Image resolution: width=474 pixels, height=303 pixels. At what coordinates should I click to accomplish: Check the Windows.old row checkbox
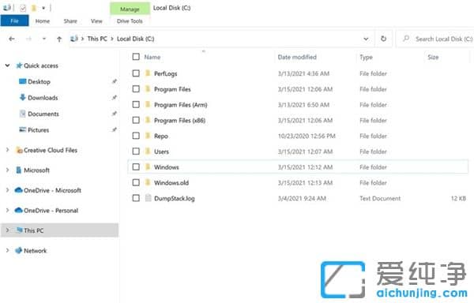click(x=136, y=182)
